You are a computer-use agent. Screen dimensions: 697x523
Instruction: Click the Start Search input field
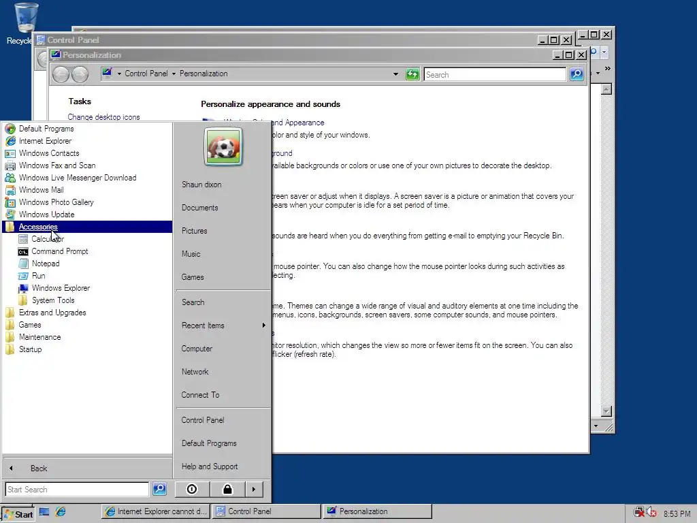tap(78, 489)
